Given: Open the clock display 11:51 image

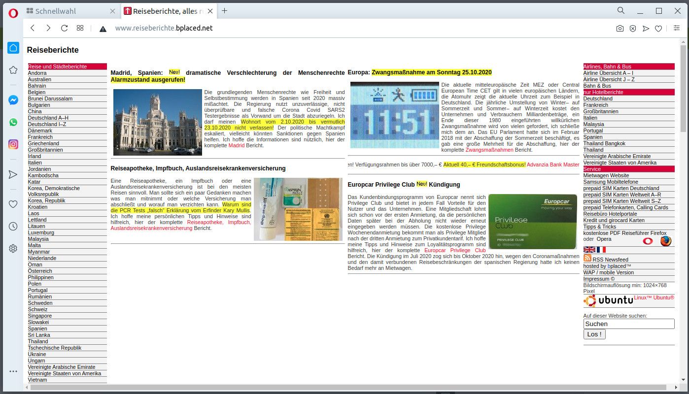Looking at the screenshot, I should 395,115.
